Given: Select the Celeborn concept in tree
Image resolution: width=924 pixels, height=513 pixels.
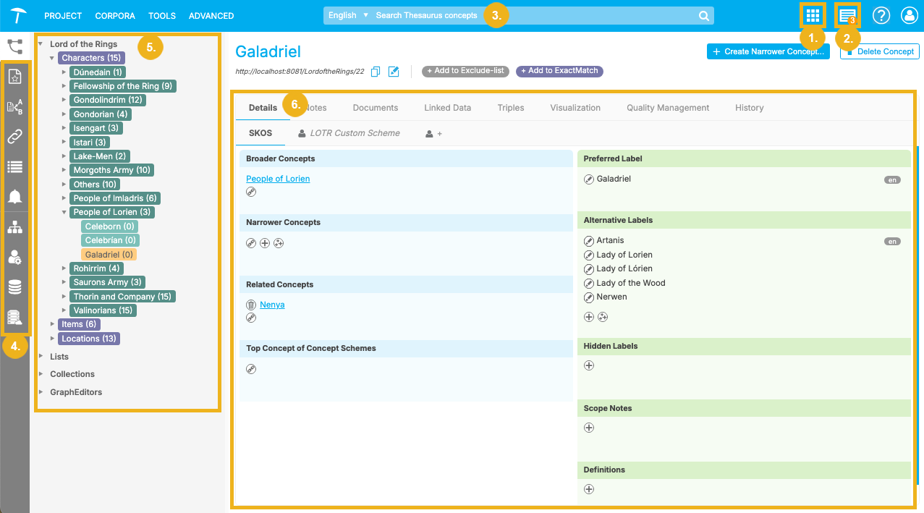Looking at the screenshot, I should tap(109, 226).
